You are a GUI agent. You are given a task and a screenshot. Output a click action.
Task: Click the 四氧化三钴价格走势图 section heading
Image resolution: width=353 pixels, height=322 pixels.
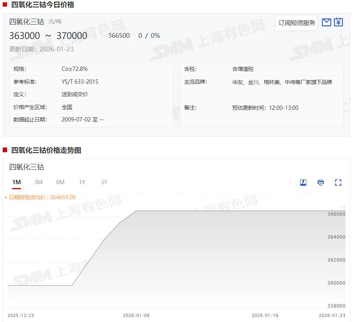pos(46,150)
